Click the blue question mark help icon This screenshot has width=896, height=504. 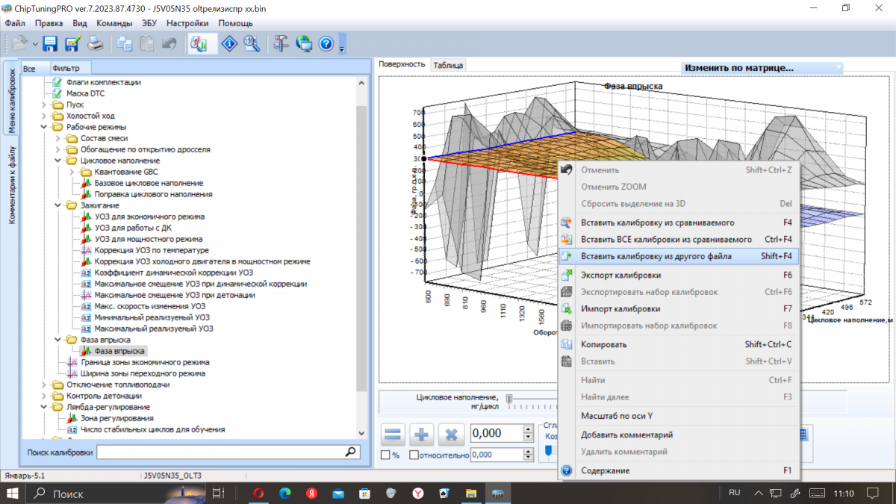coord(326,43)
